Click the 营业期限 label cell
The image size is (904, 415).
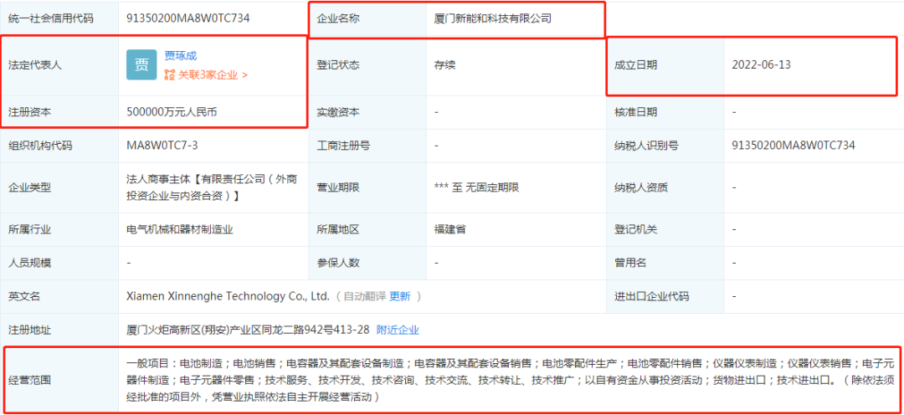(367, 187)
